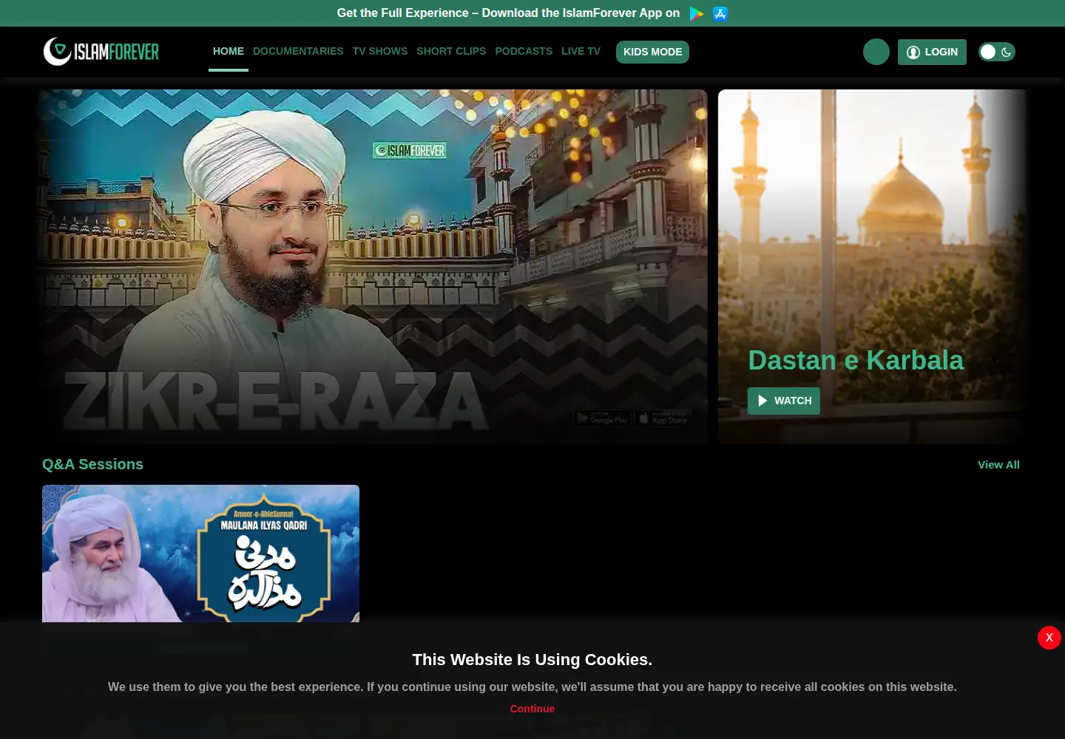
Task: Tap App Store badge on Zikr-e-Raza banner
Action: (663, 418)
